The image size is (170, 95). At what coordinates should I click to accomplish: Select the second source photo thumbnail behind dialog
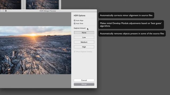[42, 4]
